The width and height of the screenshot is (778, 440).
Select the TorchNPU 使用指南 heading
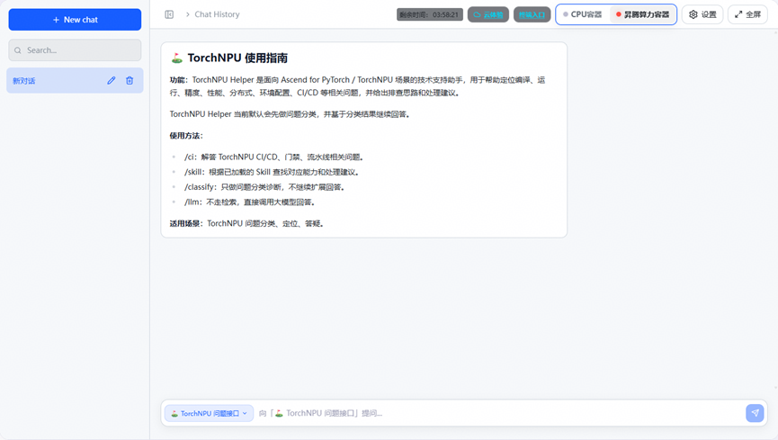click(x=237, y=58)
